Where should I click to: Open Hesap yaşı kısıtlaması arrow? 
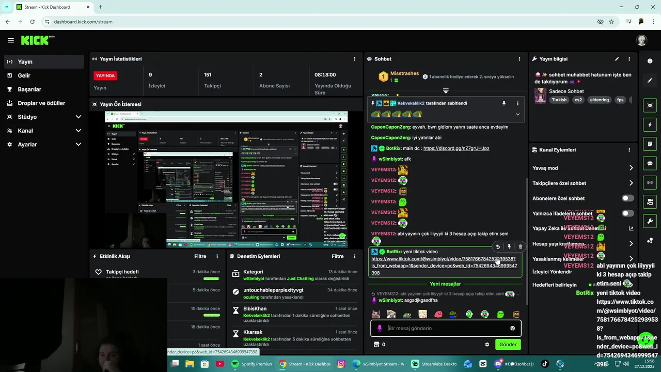pos(631,243)
